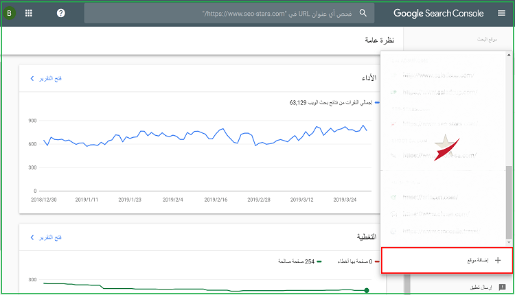Open the help question mark icon
515x295 pixels.
pyautogui.click(x=61, y=13)
